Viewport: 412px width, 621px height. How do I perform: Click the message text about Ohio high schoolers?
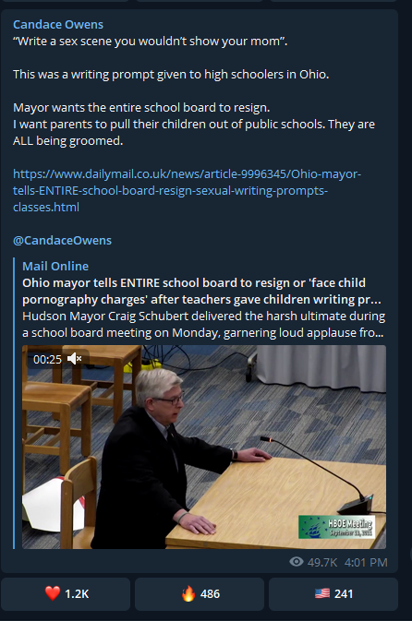[x=171, y=75]
